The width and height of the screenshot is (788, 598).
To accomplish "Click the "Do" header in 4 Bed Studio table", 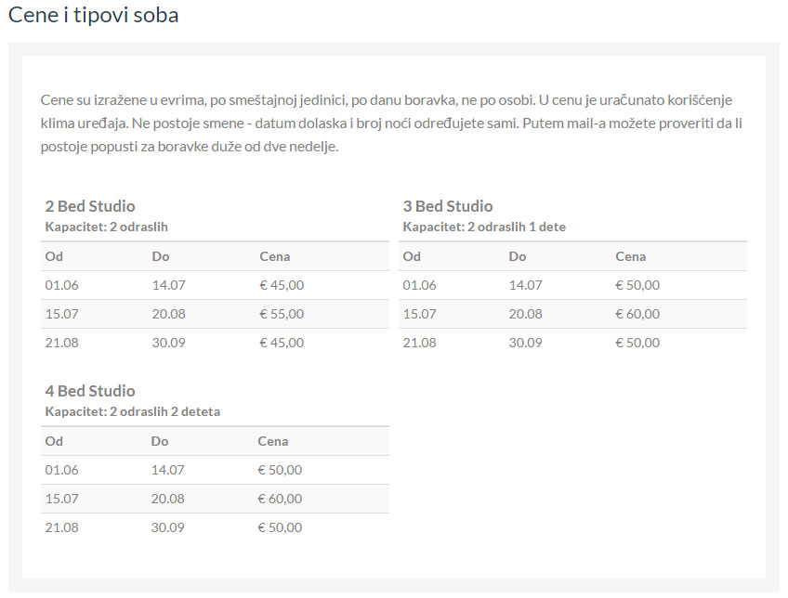I will point(160,441).
